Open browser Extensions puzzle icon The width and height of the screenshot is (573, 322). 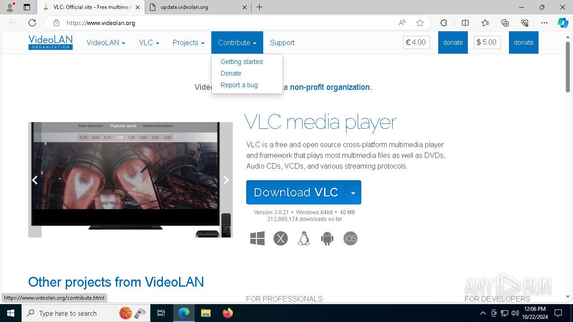tap(444, 23)
